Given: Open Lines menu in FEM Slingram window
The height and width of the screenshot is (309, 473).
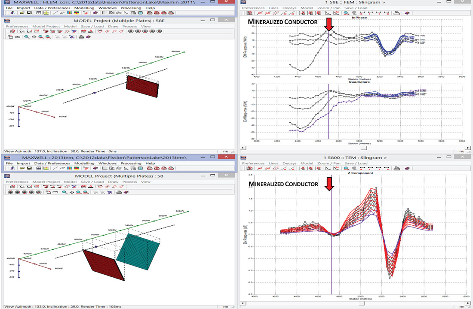Looking at the screenshot, I should point(273,8).
